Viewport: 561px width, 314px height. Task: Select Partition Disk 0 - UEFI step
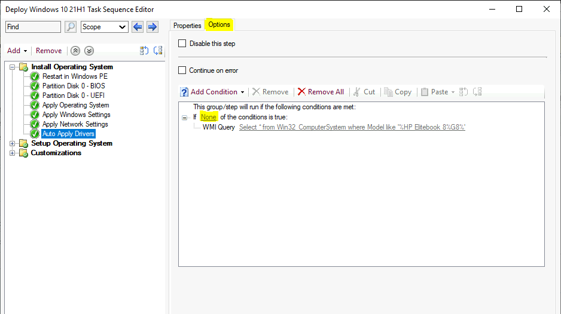(74, 96)
